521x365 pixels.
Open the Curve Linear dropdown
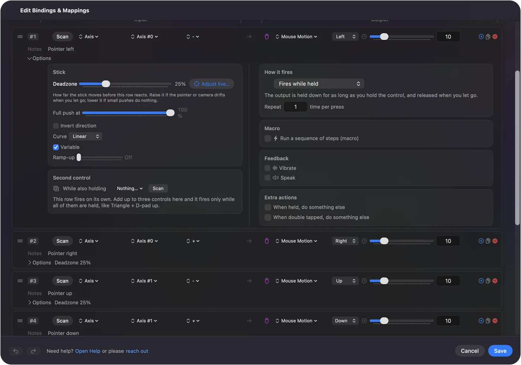click(x=86, y=137)
